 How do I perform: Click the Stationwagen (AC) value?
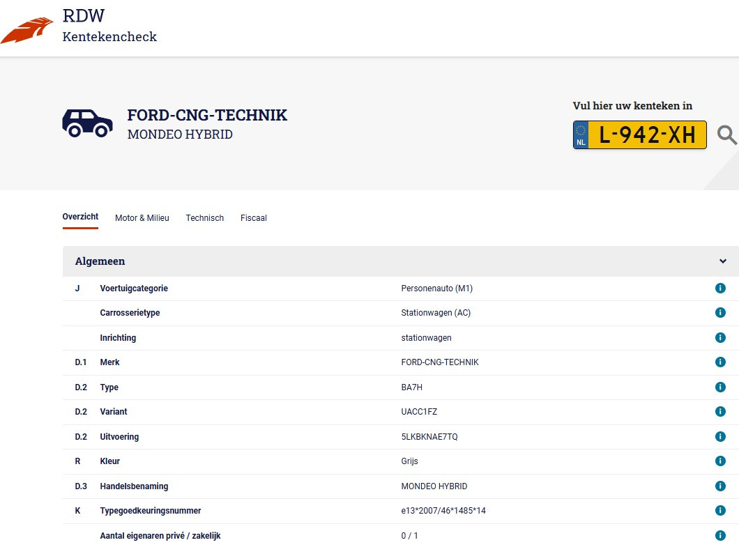click(x=436, y=313)
